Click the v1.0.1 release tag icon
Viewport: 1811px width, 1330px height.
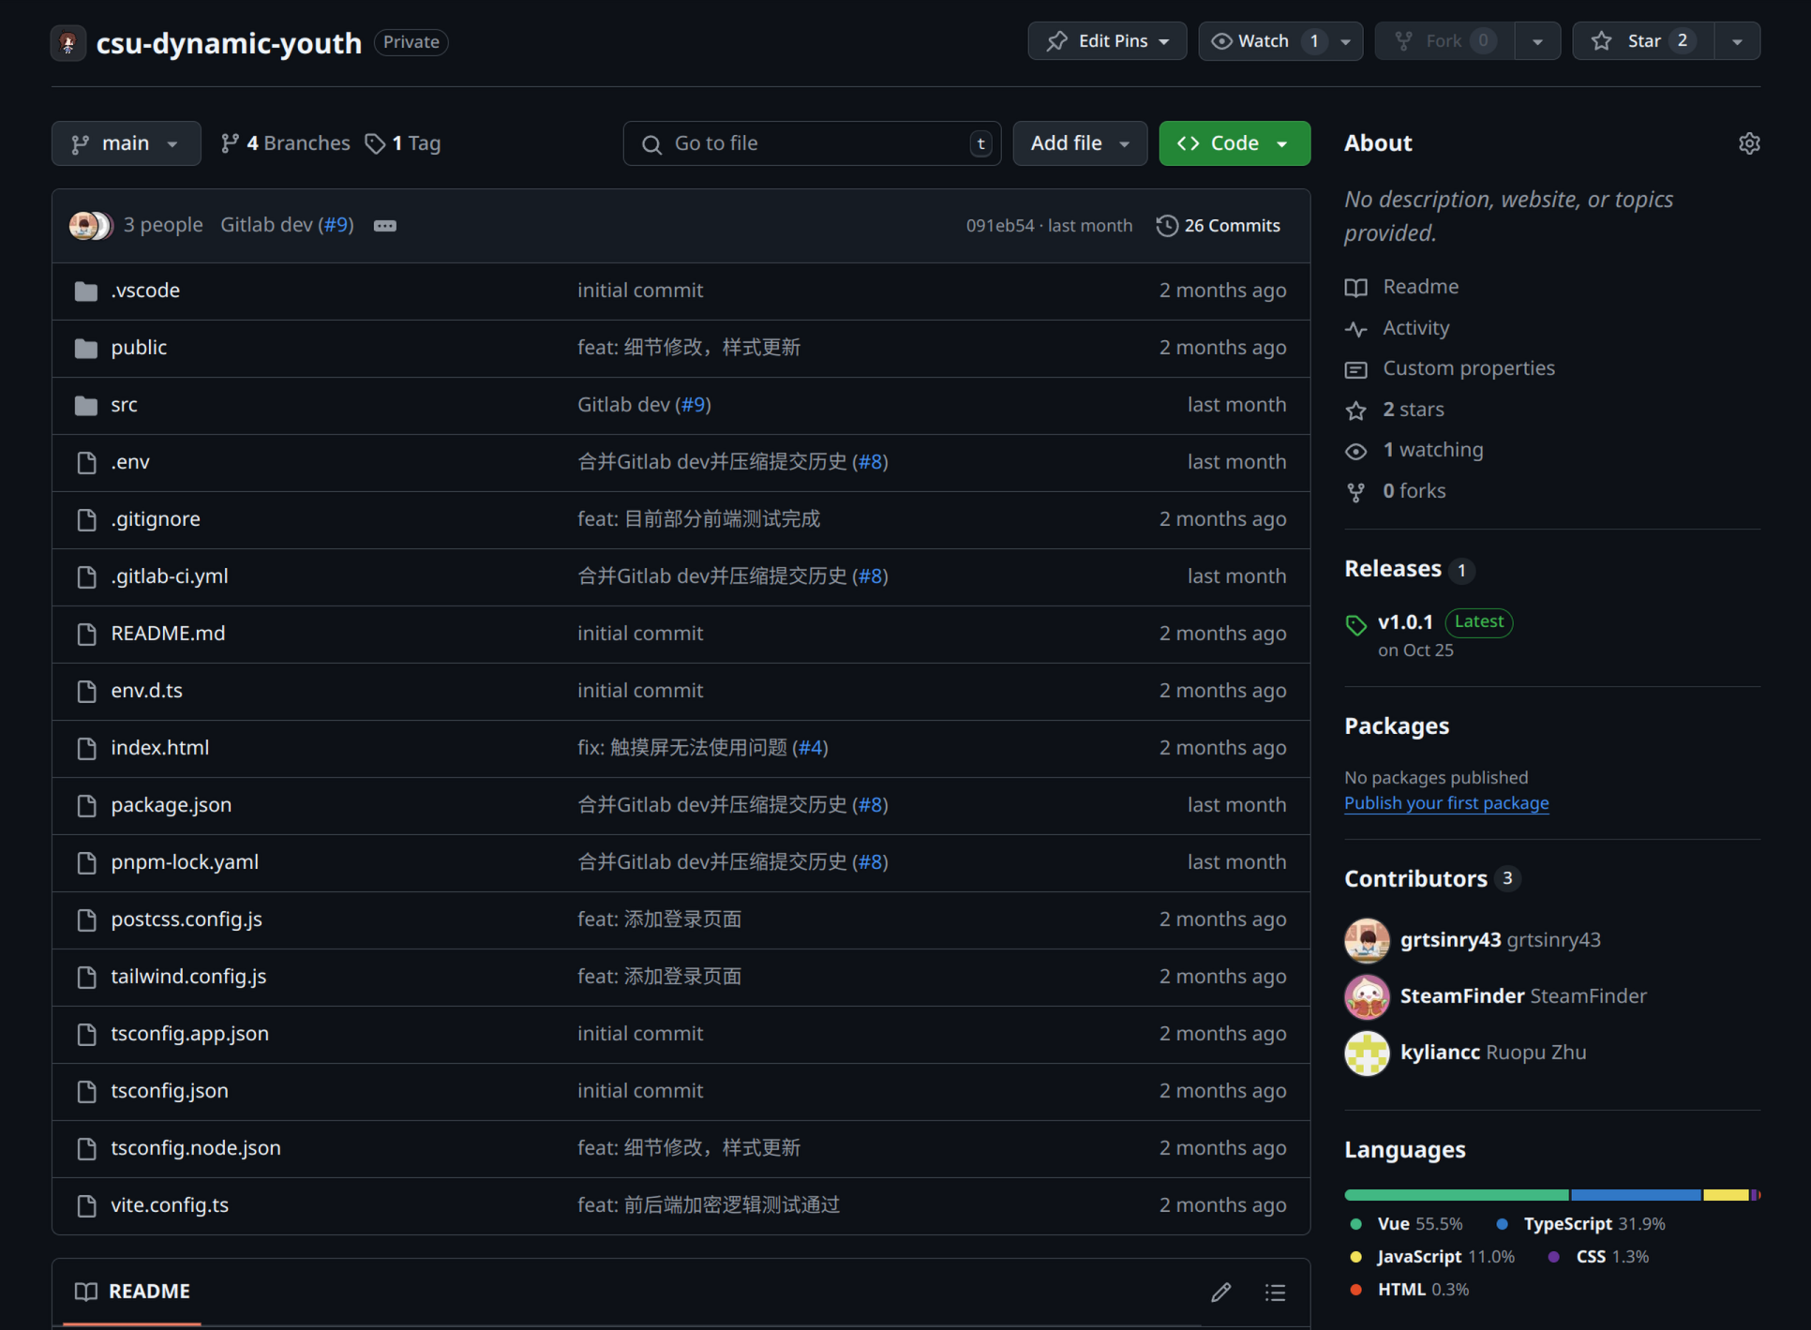1355,624
